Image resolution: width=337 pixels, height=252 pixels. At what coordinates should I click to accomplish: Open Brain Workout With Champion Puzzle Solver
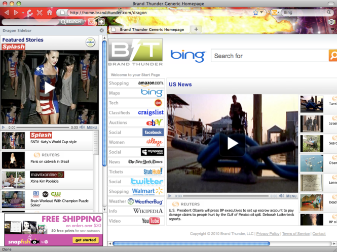pos(47,199)
